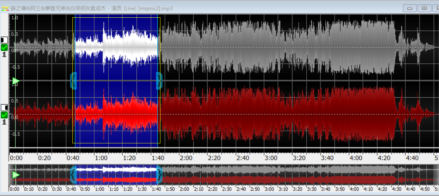This screenshot has height=196, width=439.
Task: Click the right selection bracket handle in main waveform
Action: (x=159, y=81)
